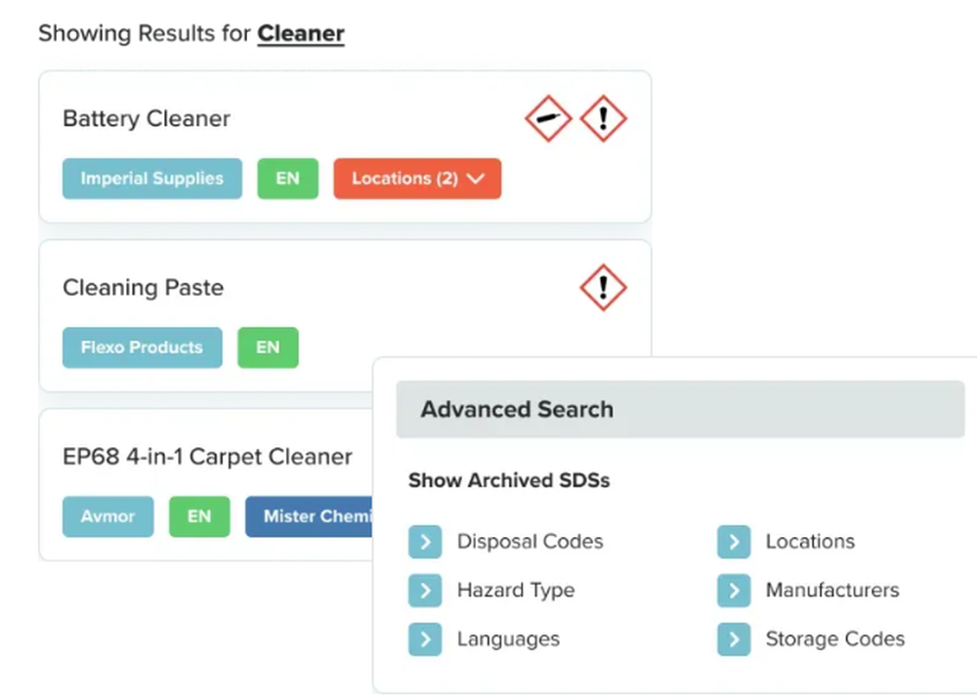
Task: Select the EN language badge on Cleaning Paste
Action: [268, 347]
